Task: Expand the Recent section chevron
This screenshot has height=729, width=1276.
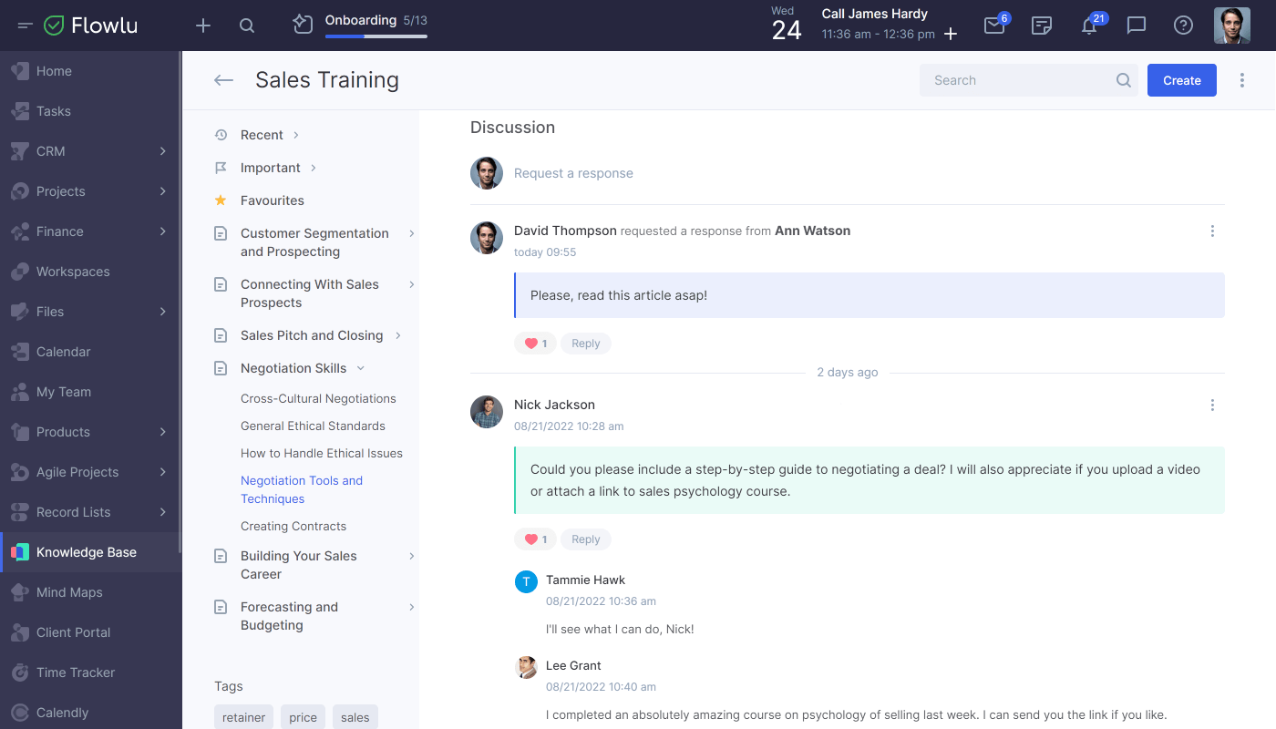Action: coord(295,135)
